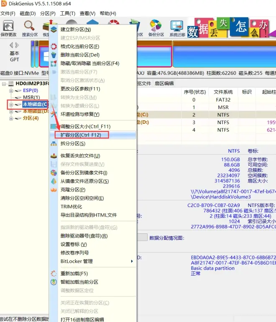Click the large blue partition bar at right

225,54
